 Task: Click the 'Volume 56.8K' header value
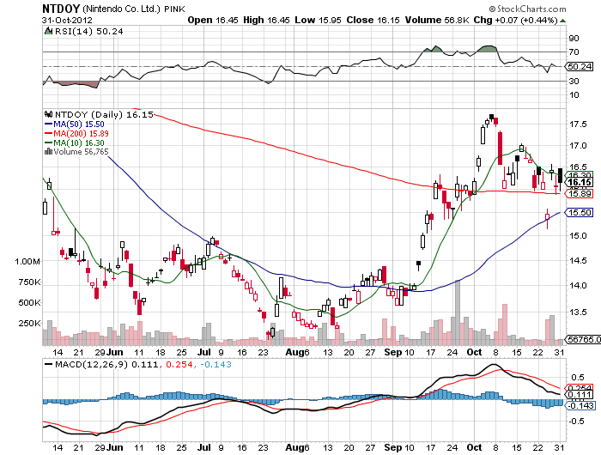(x=437, y=21)
